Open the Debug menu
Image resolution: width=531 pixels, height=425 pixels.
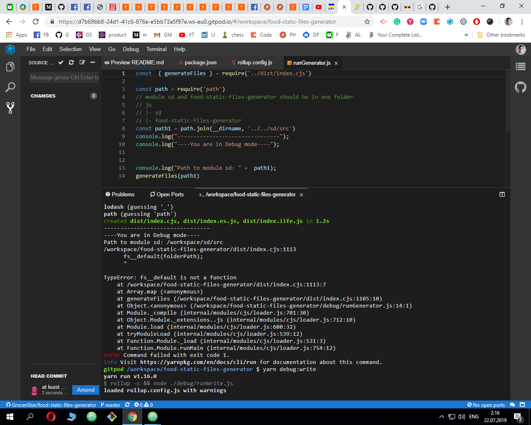click(130, 49)
